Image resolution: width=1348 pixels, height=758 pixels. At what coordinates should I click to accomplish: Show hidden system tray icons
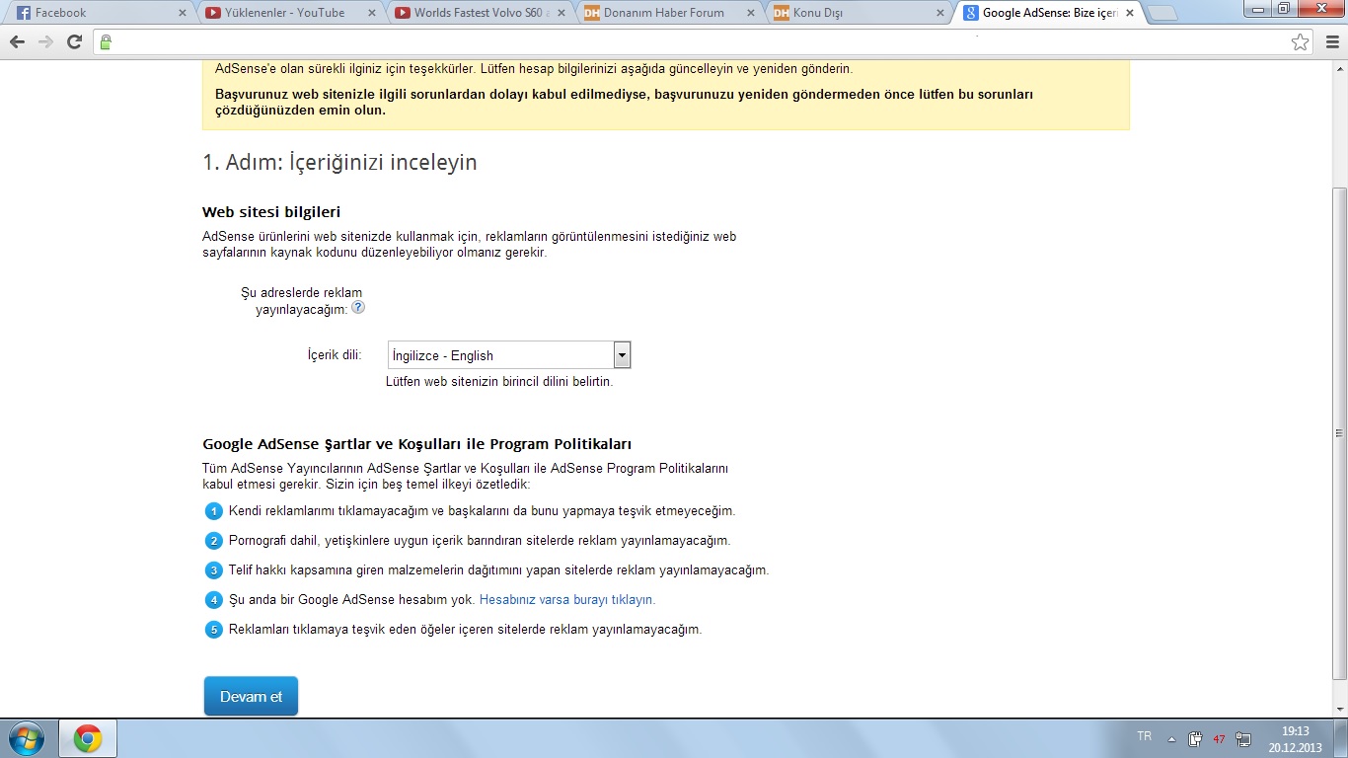coord(1171,738)
